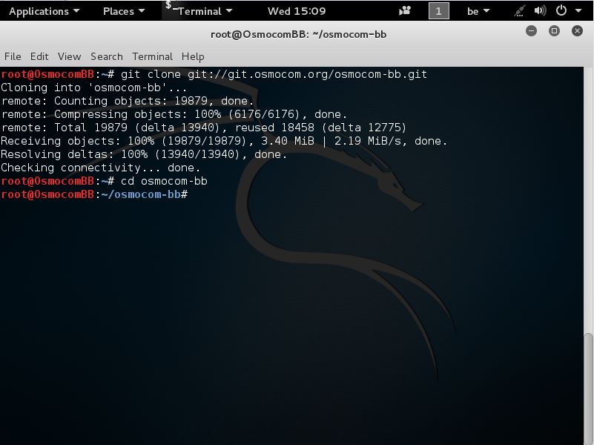Minimize the terminal window
The image size is (594, 445).
click(x=531, y=30)
